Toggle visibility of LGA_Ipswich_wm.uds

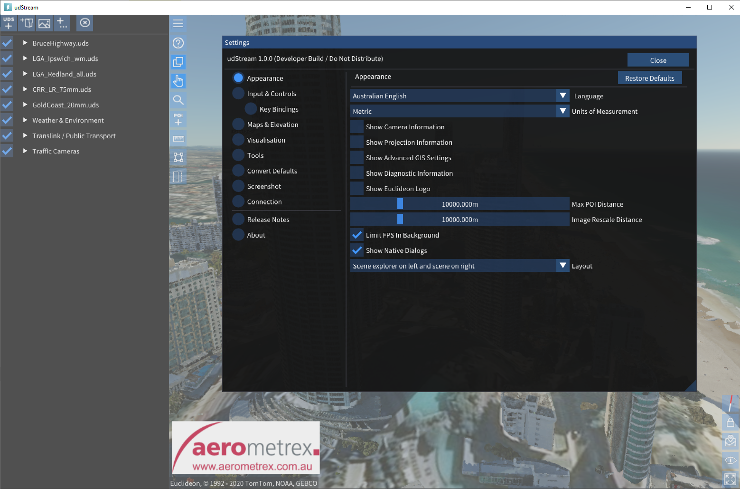[7, 58]
